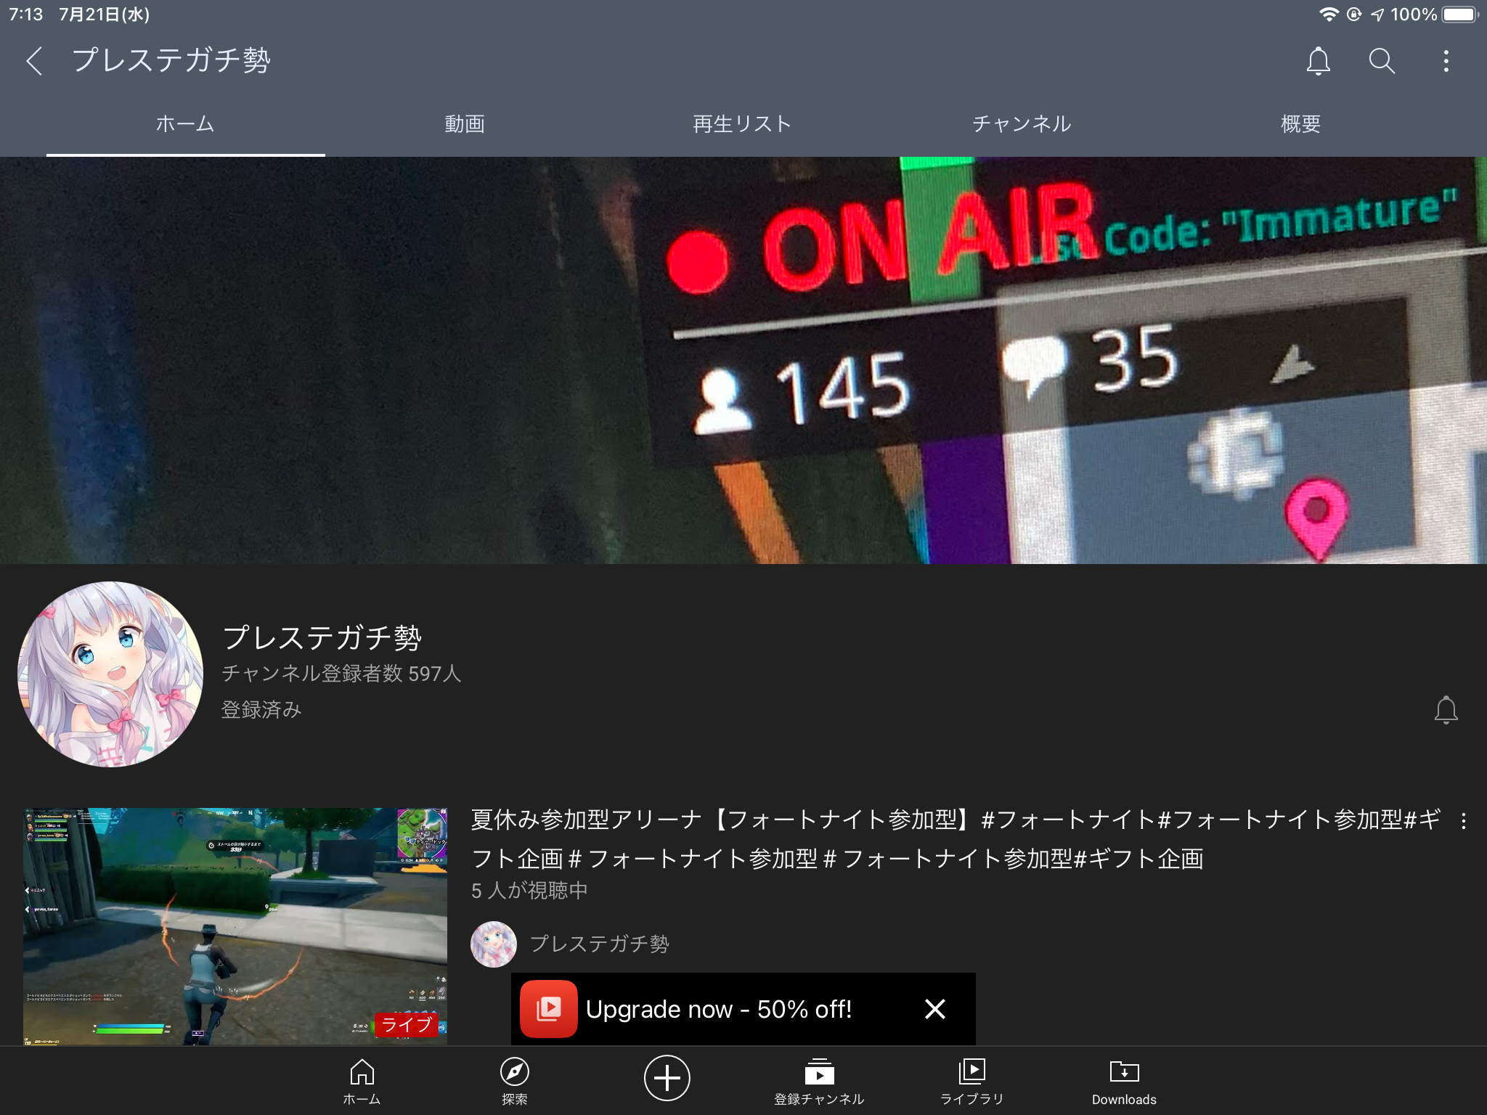Switch to the 動画 tab

point(464,124)
